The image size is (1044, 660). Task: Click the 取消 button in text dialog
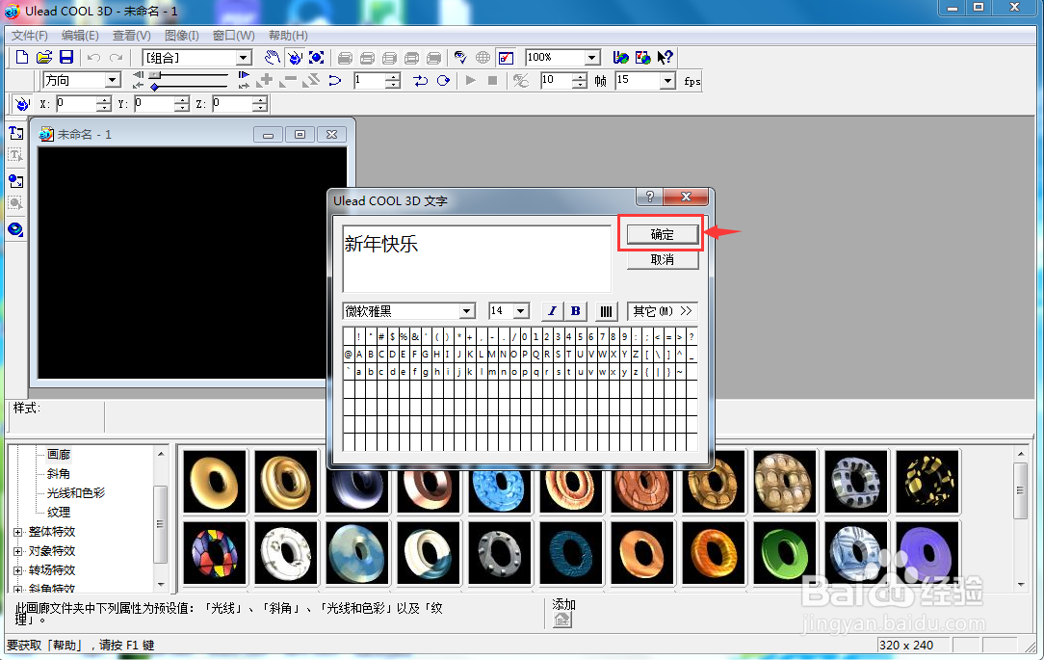(x=662, y=260)
